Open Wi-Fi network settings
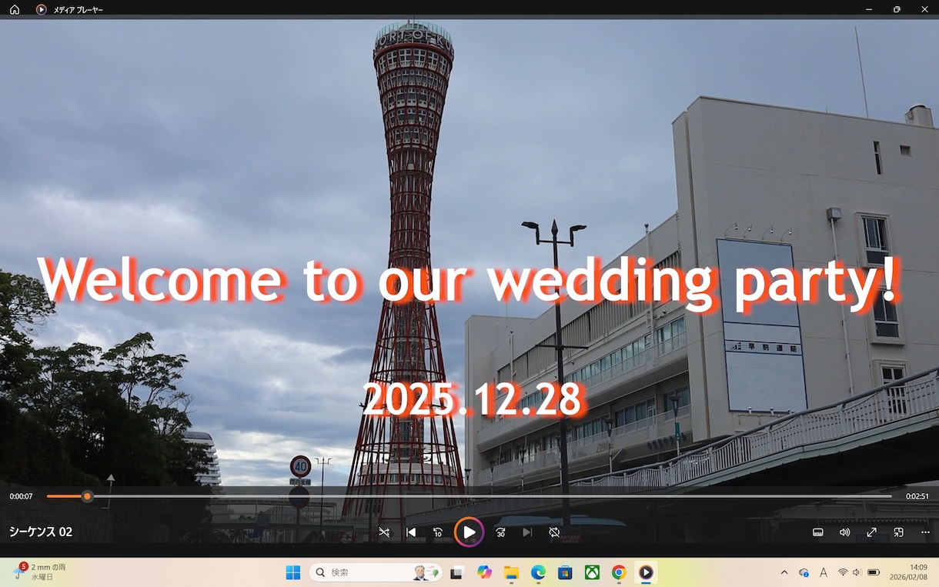Screen dimensions: 939x587 tap(843, 572)
